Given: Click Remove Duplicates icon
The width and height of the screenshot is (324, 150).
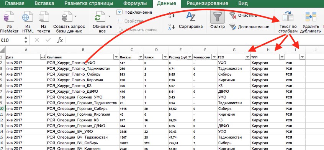Looking at the screenshot, I should point(311,17).
